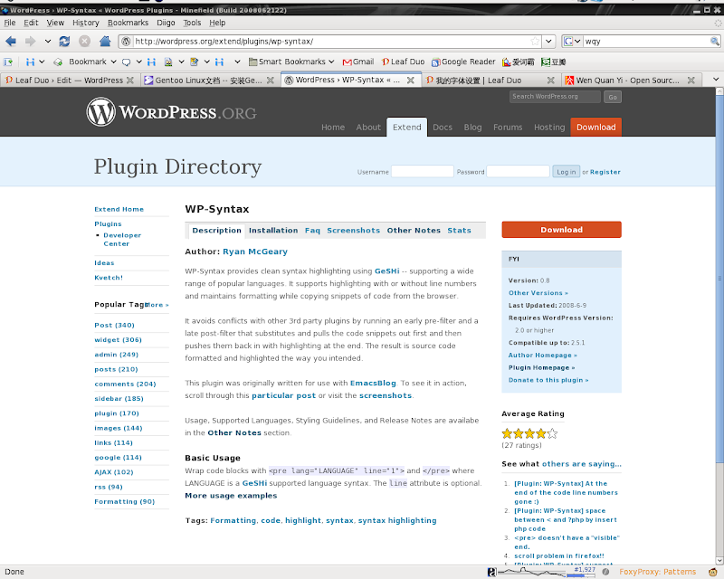Bookmark this page with the star icon
The image size is (724, 579).
(535, 42)
